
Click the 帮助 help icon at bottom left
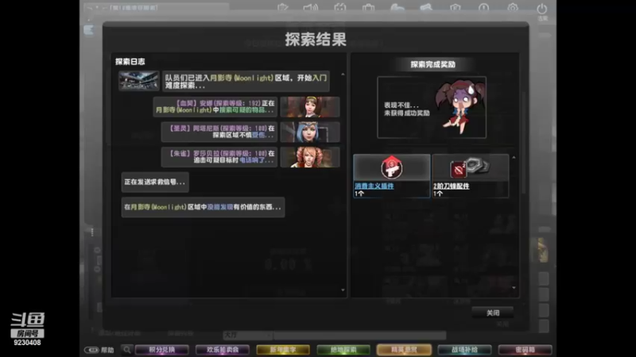[x=99, y=350]
